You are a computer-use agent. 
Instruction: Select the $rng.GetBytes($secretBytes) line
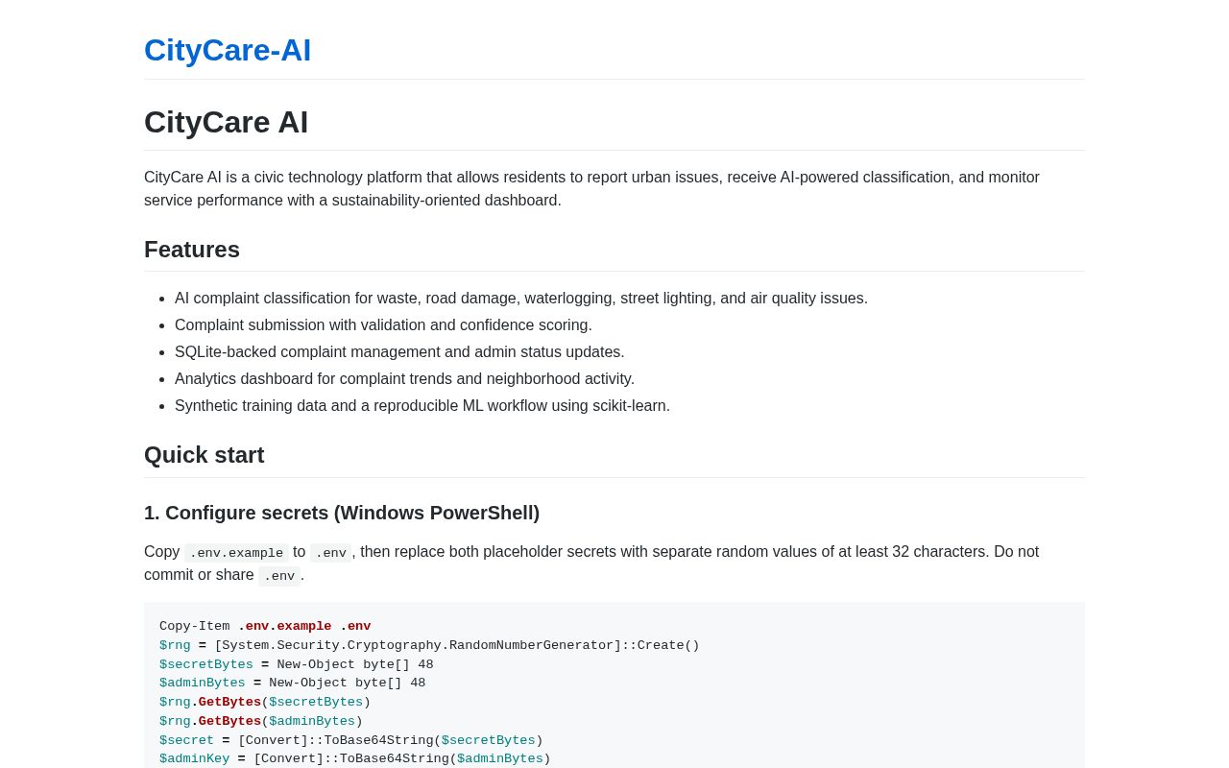(x=265, y=703)
